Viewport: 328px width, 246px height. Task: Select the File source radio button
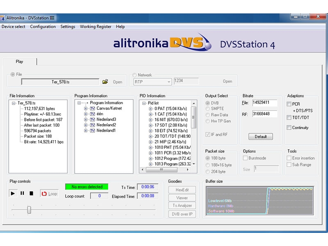(x=13, y=74)
